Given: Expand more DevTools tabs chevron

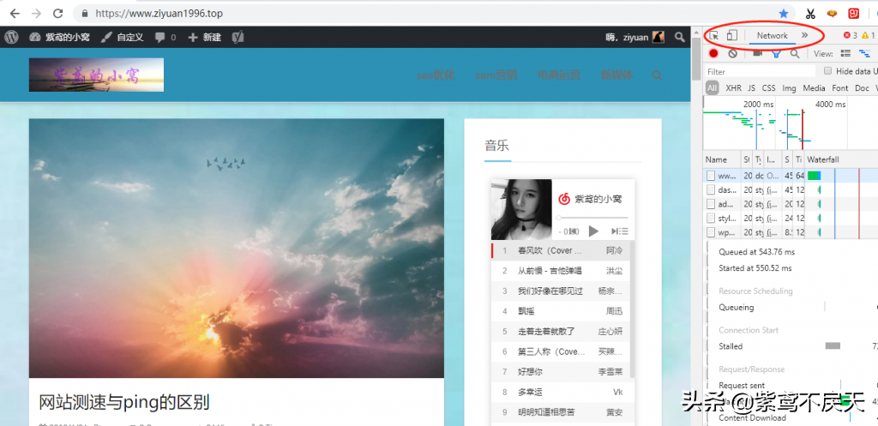Looking at the screenshot, I should pos(804,35).
